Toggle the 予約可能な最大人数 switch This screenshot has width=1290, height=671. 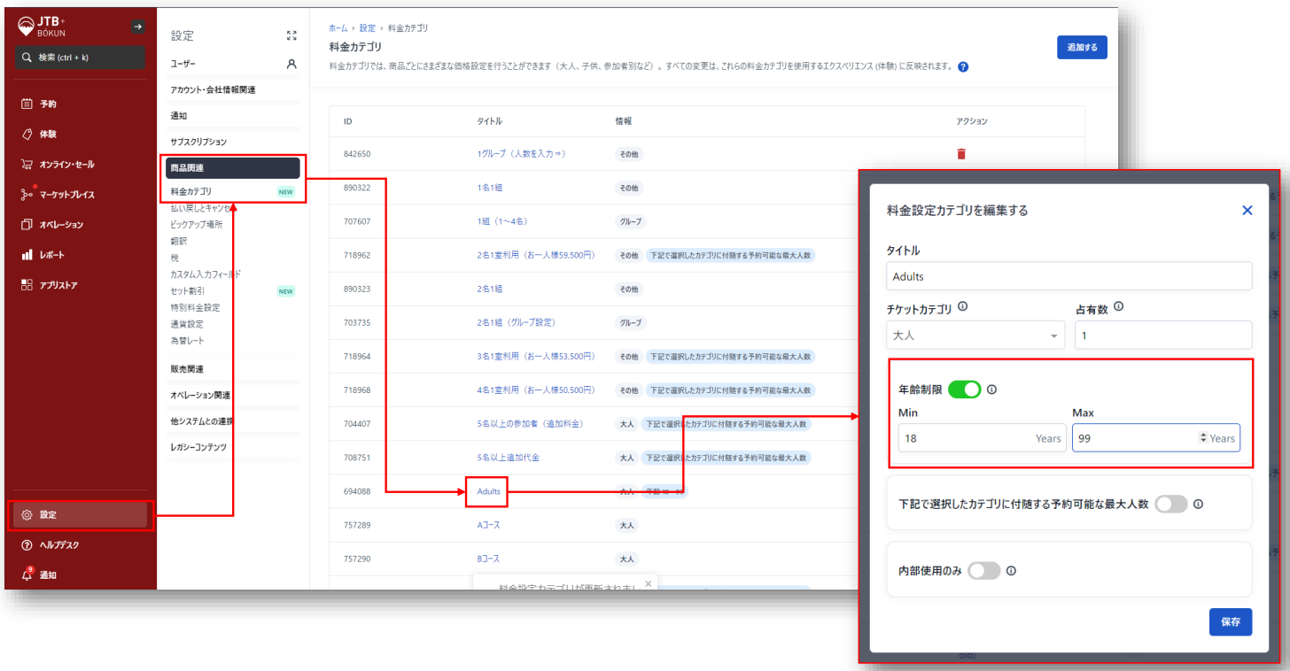(x=1170, y=505)
